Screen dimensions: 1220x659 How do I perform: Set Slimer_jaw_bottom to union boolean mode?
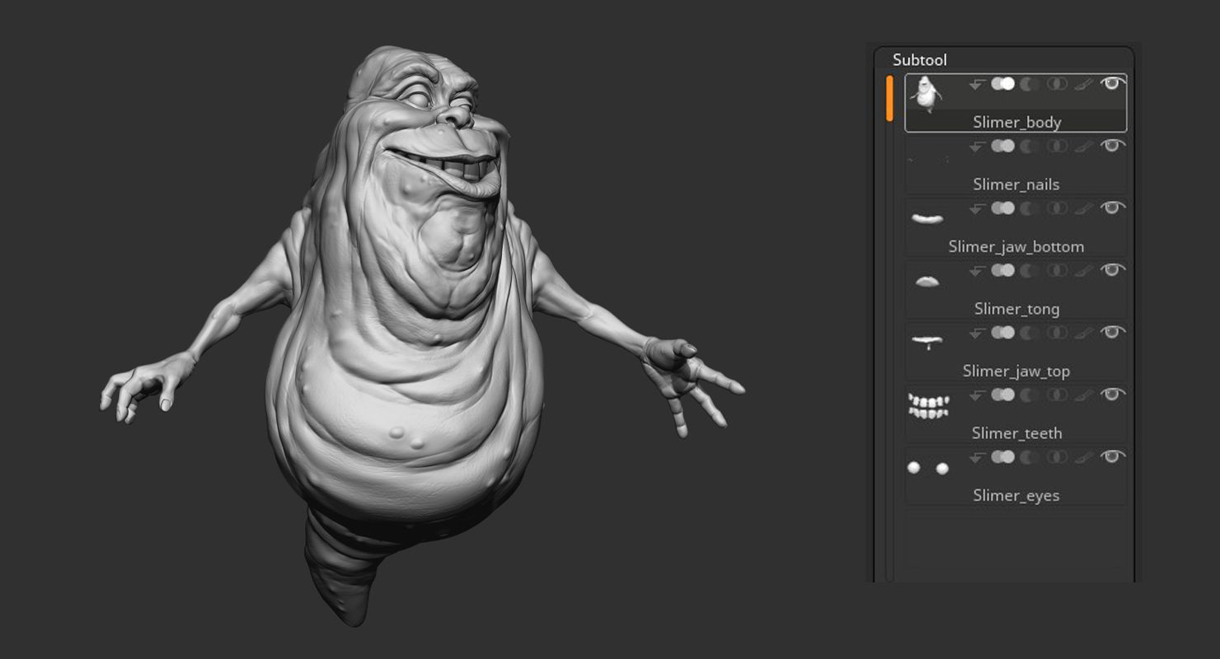tap(1002, 208)
